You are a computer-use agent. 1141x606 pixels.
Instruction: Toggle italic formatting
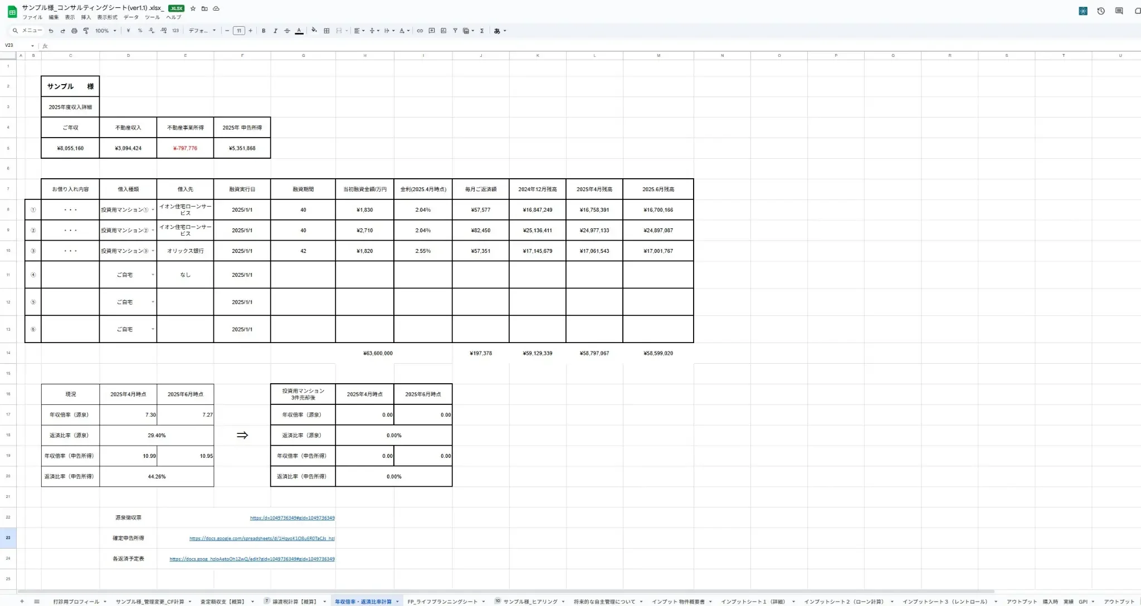coord(275,31)
